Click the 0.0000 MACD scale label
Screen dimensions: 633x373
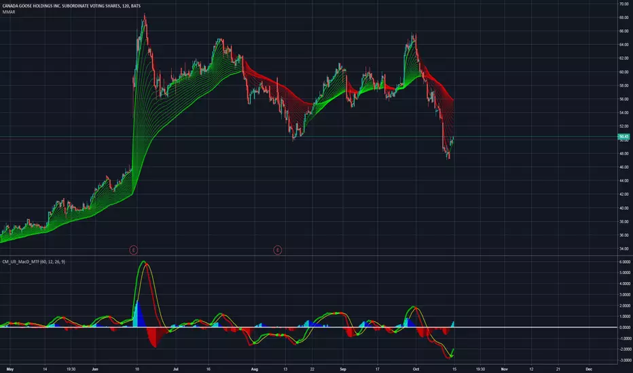(625, 328)
